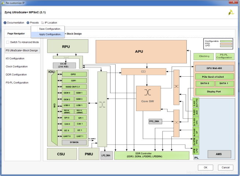Enable Switch To Advanced Mode checkbox
The height and width of the screenshot is (176, 240).
(7, 42)
